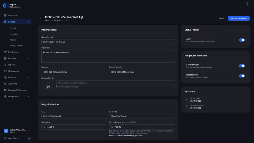Collapse sidebar using the panel icon
The image size is (254, 143).
(x=29, y=138)
